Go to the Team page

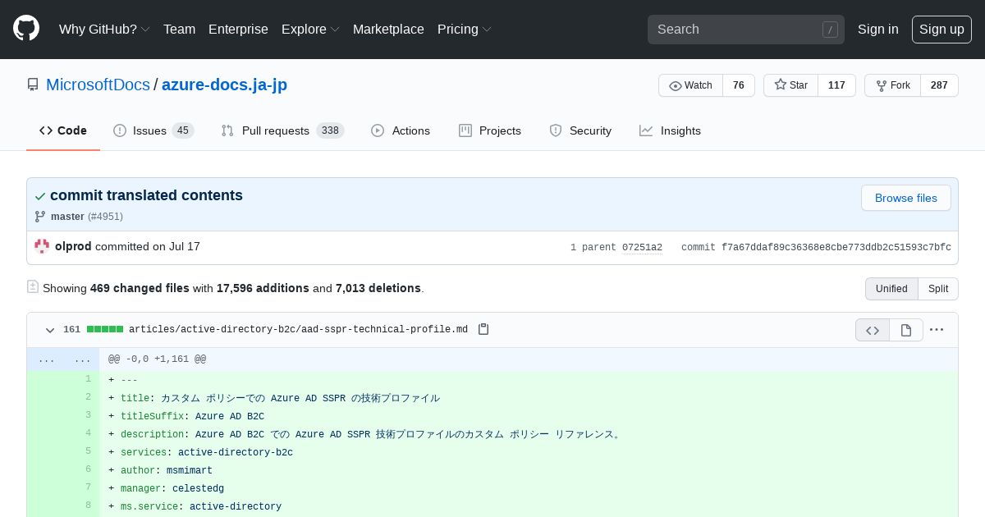tap(179, 29)
